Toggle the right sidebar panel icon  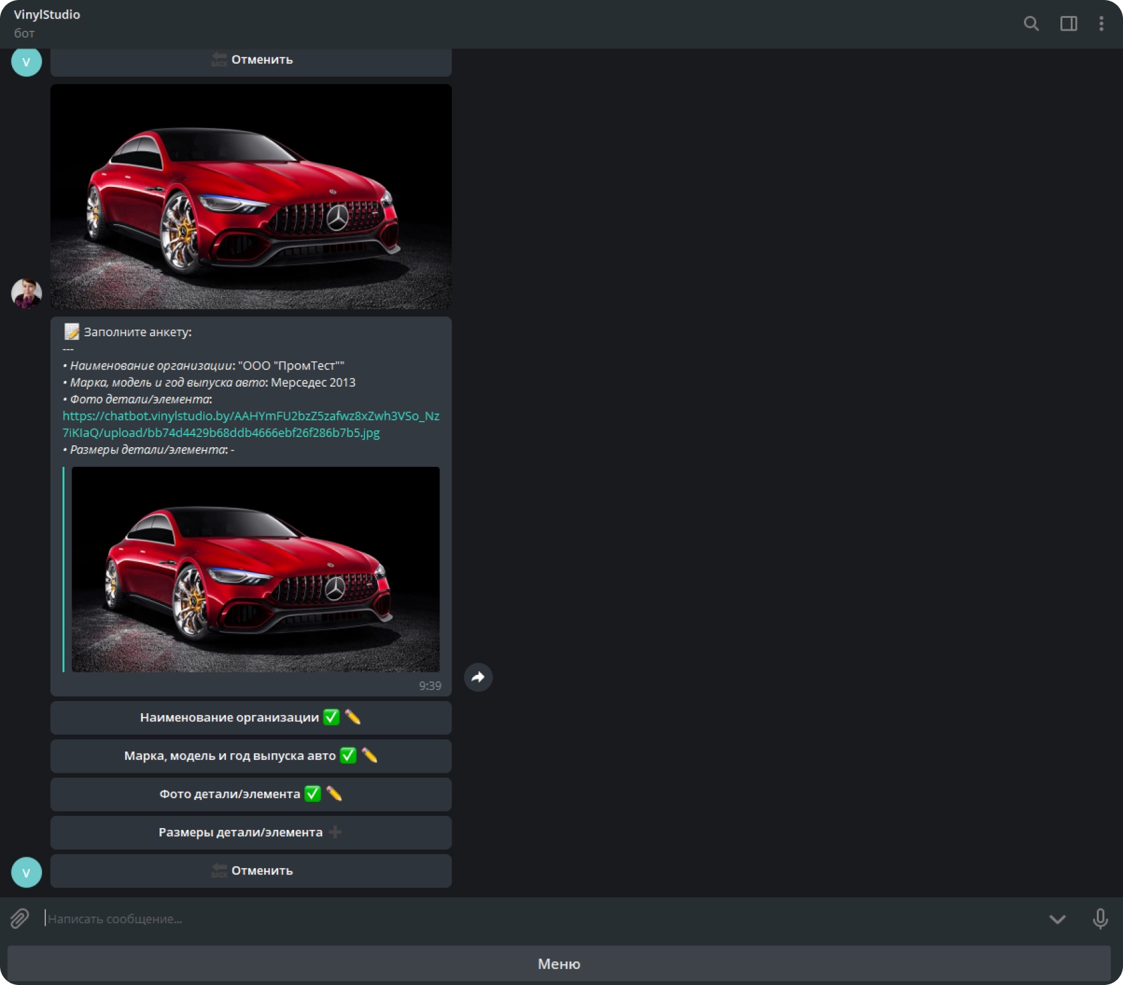click(x=1069, y=24)
